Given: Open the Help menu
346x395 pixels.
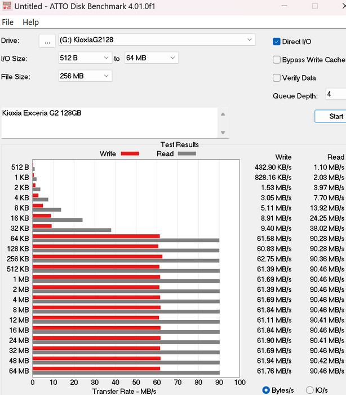Looking at the screenshot, I should coord(30,22).
